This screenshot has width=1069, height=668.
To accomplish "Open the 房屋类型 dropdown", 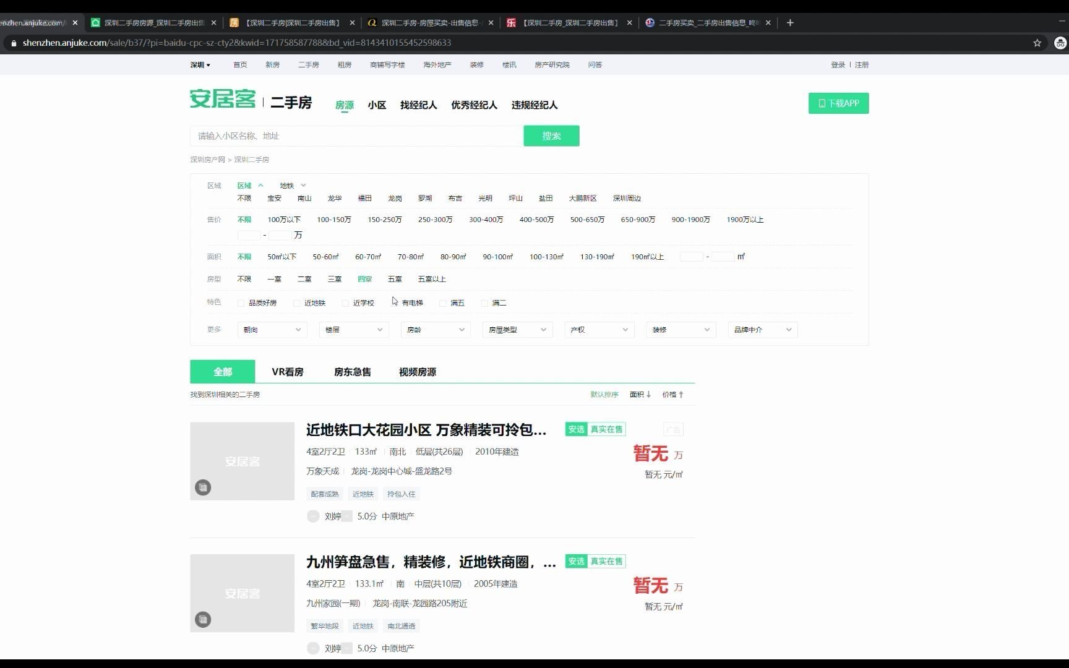I will [517, 330].
